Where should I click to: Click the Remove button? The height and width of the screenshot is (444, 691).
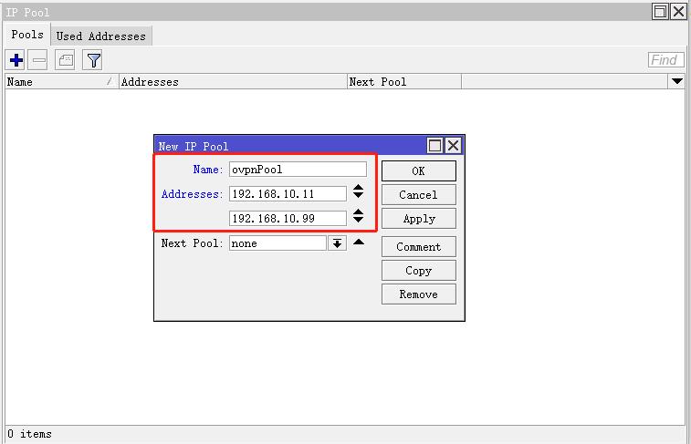419,294
